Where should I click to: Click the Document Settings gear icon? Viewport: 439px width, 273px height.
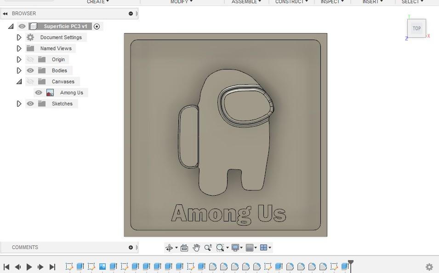tap(30, 37)
